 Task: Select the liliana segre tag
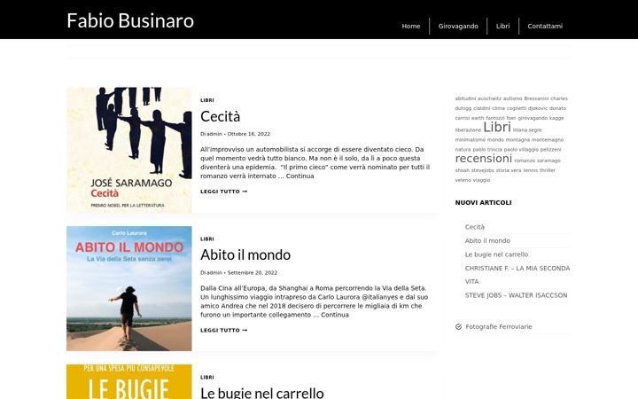tap(527, 130)
